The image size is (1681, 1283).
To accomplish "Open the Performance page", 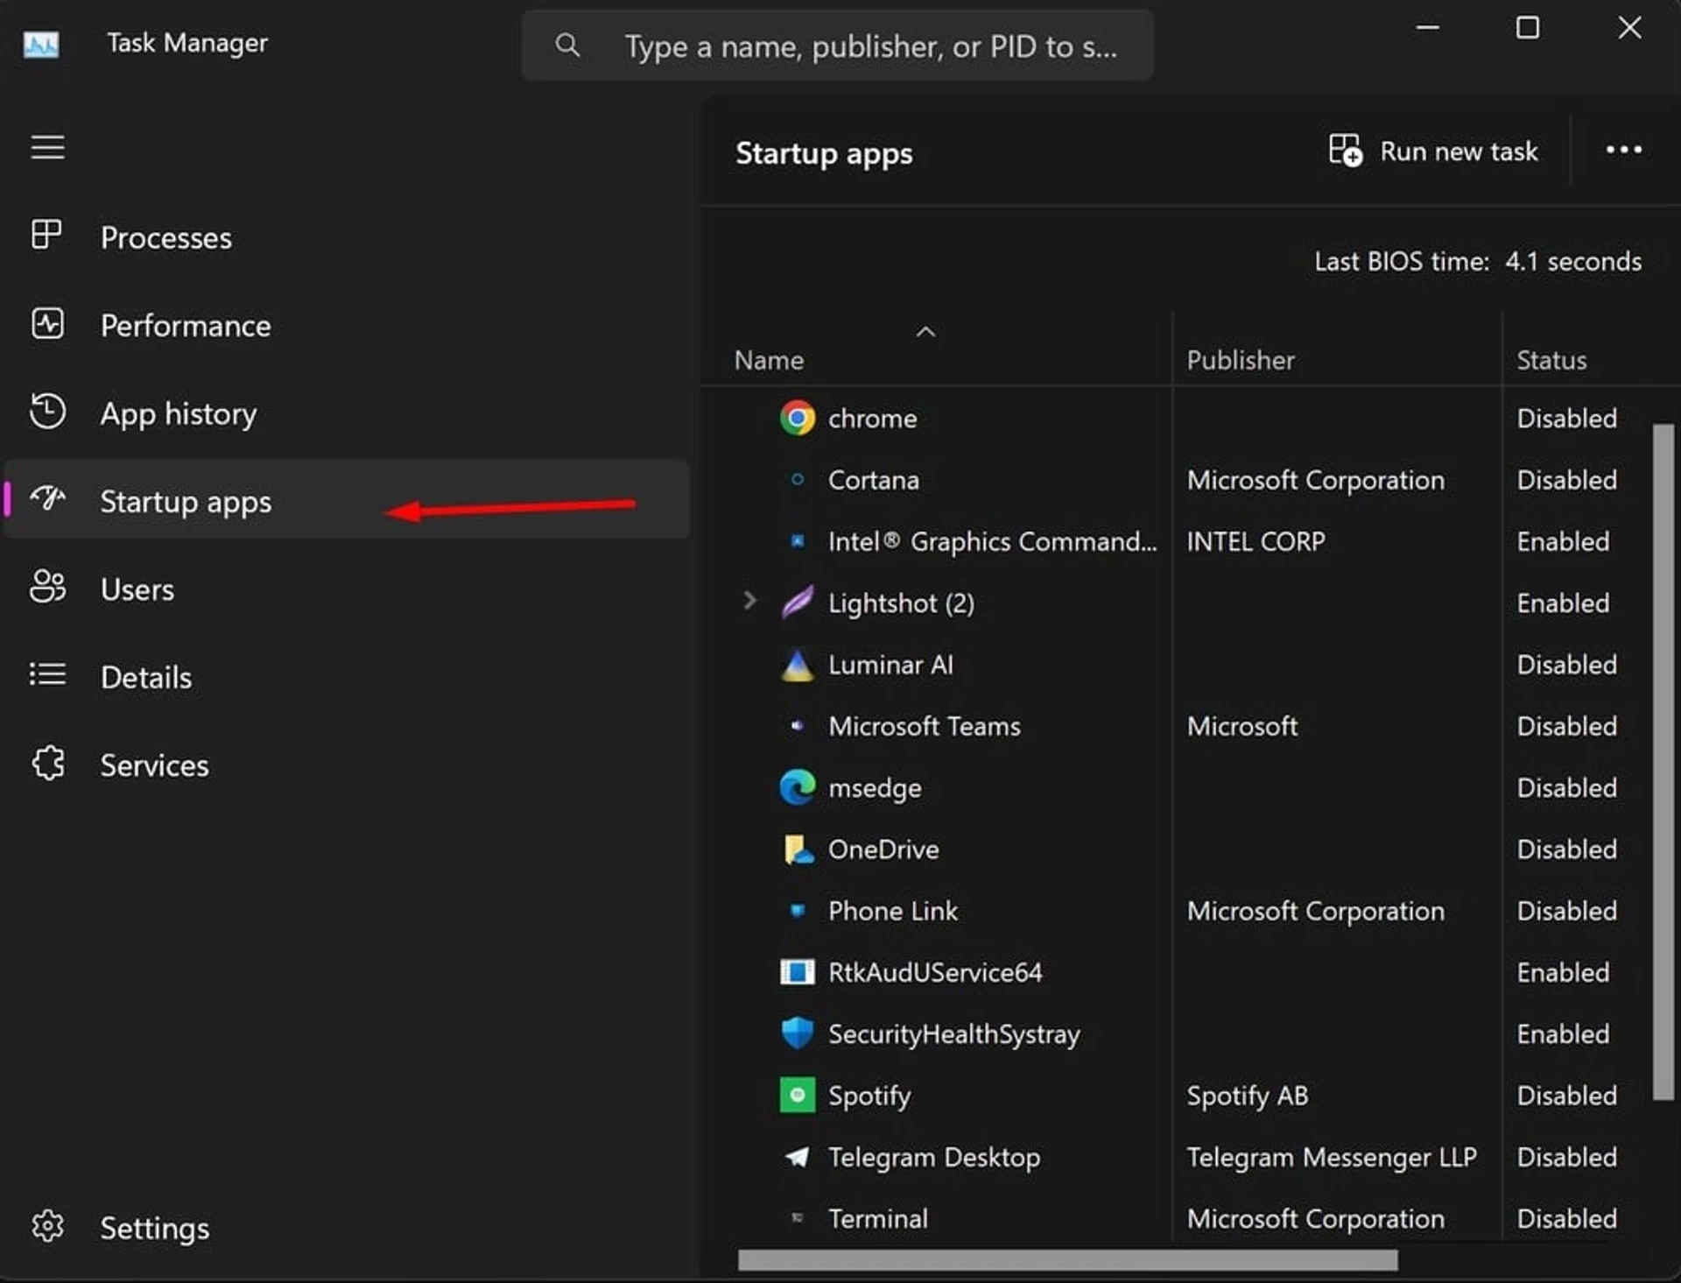I will pos(348,325).
